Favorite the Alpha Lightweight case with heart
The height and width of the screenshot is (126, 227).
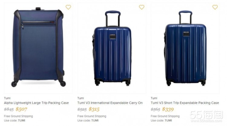tap(68, 7)
